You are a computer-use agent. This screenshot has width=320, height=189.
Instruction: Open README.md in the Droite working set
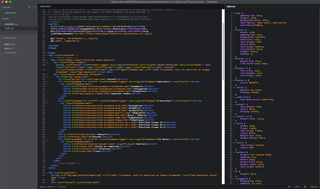[11, 24]
